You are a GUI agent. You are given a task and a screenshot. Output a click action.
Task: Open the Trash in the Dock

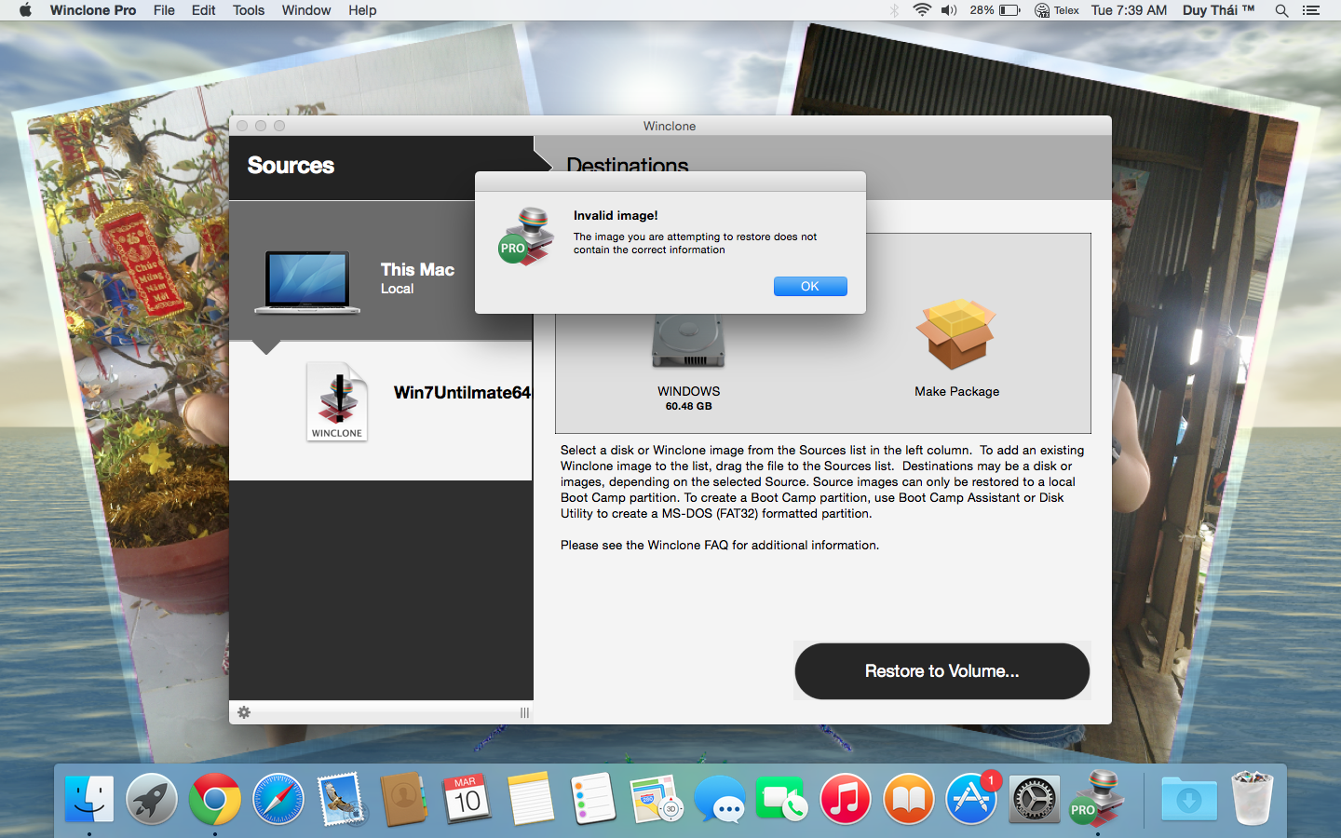tap(1253, 798)
